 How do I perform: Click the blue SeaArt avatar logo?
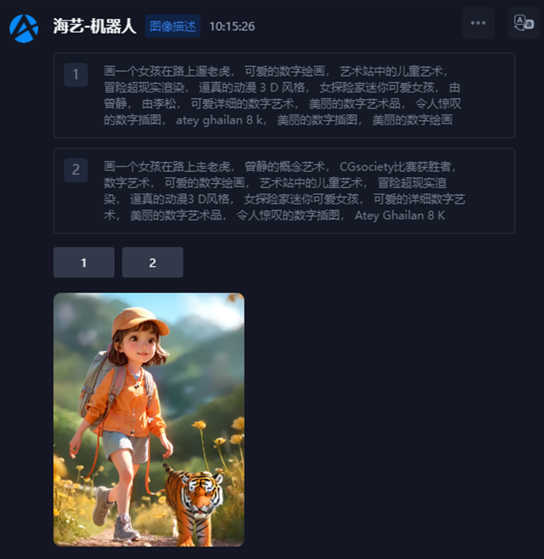pos(24,28)
